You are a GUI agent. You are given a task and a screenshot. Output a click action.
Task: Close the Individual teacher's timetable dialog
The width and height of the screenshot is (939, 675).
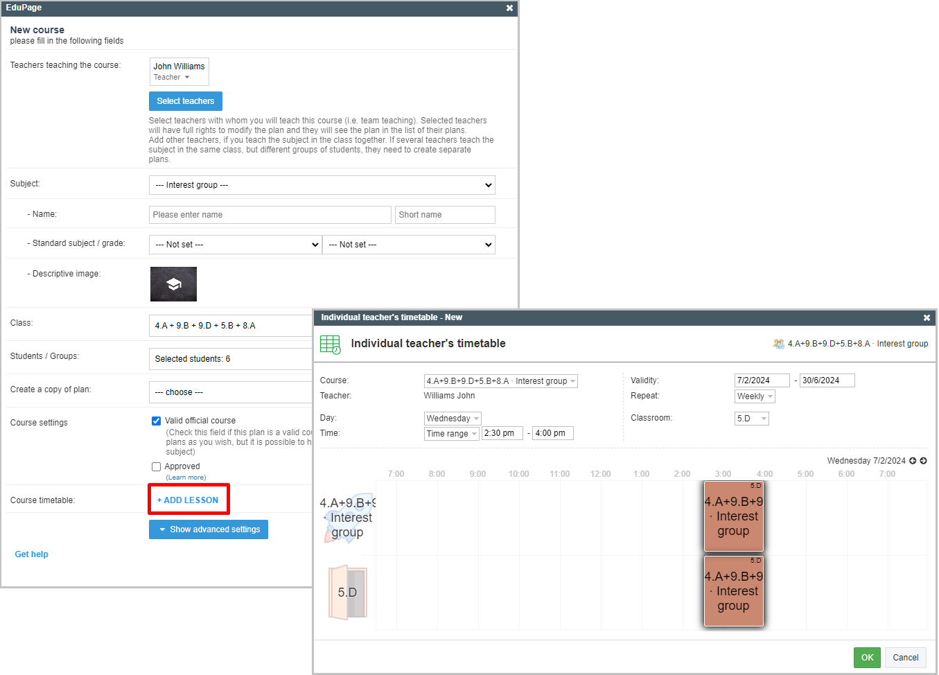[927, 318]
